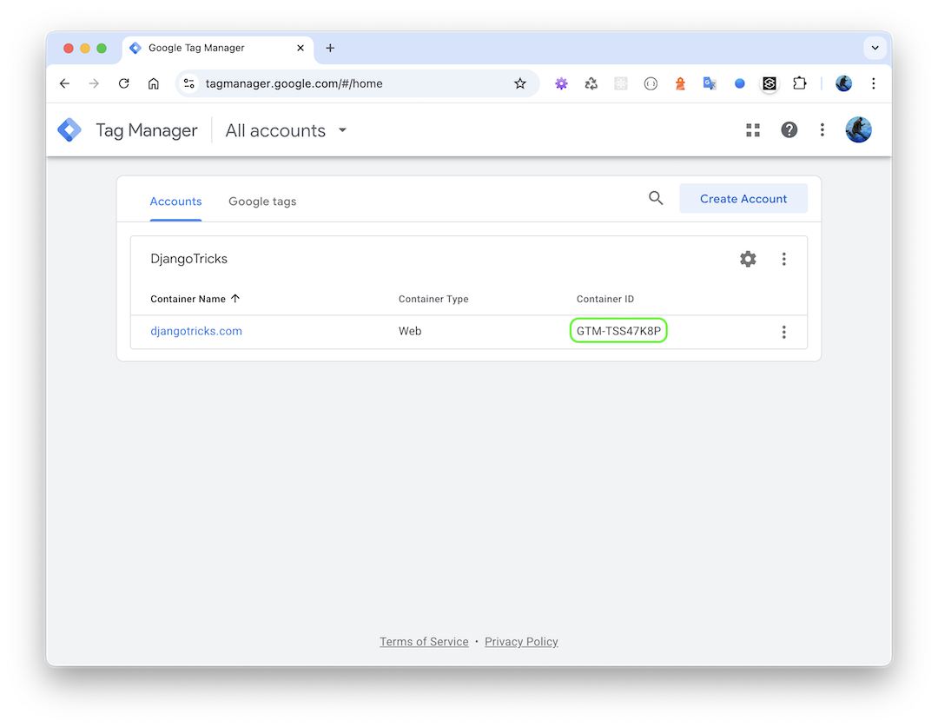Open the purple gear extension icon

coord(561,83)
